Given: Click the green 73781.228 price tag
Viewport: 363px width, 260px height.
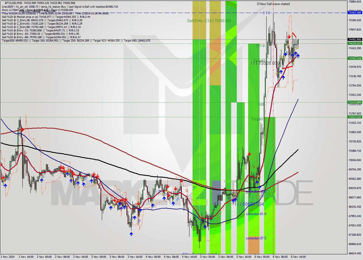Looking at the screenshot, I should [x=355, y=58].
